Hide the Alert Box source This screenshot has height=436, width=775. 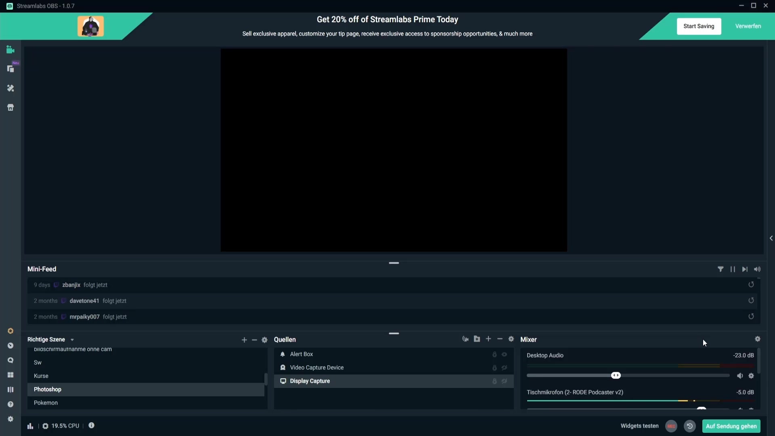tap(504, 354)
